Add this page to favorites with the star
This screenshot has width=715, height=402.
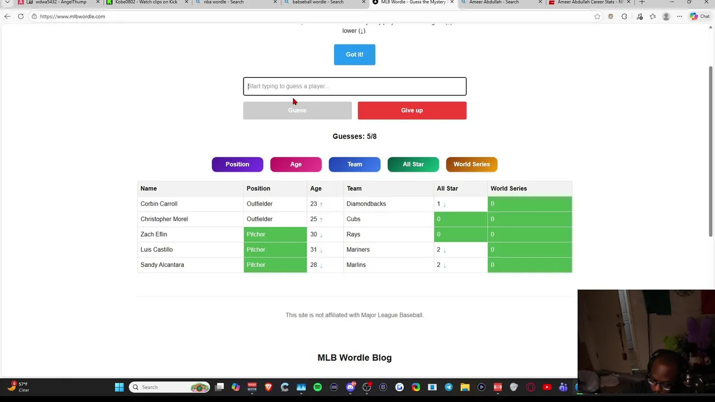(x=597, y=16)
